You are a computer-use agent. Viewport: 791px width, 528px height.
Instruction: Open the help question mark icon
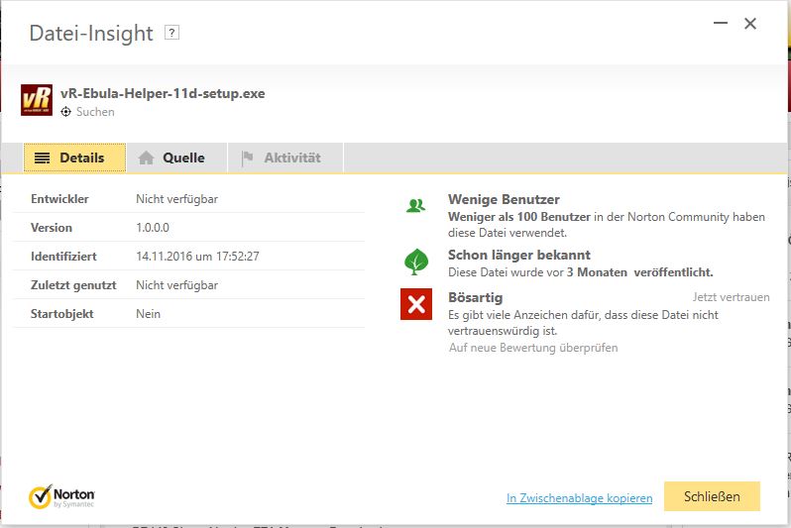click(x=171, y=33)
